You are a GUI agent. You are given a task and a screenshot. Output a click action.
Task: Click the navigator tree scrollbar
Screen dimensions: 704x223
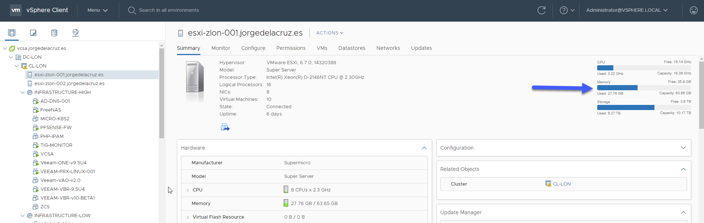(162, 93)
